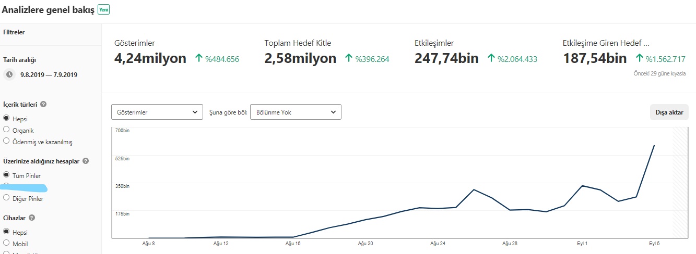Expand the Bölünme Yok split dropdown
This screenshot has height=254, width=696.
click(296, 112)
